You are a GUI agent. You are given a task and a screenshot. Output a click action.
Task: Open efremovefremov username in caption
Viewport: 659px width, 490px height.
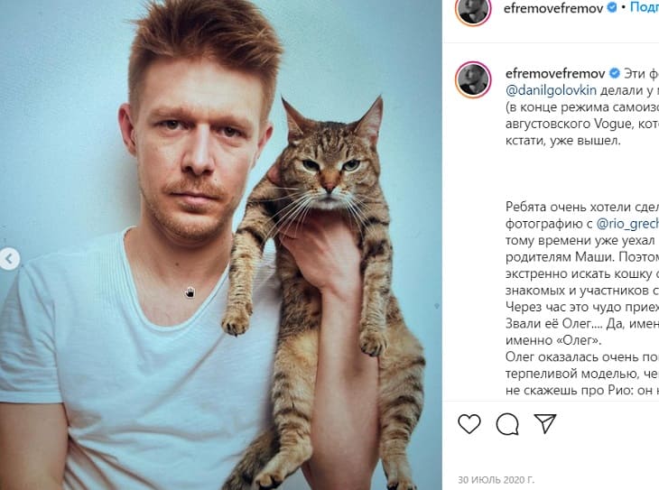[555, 73]
